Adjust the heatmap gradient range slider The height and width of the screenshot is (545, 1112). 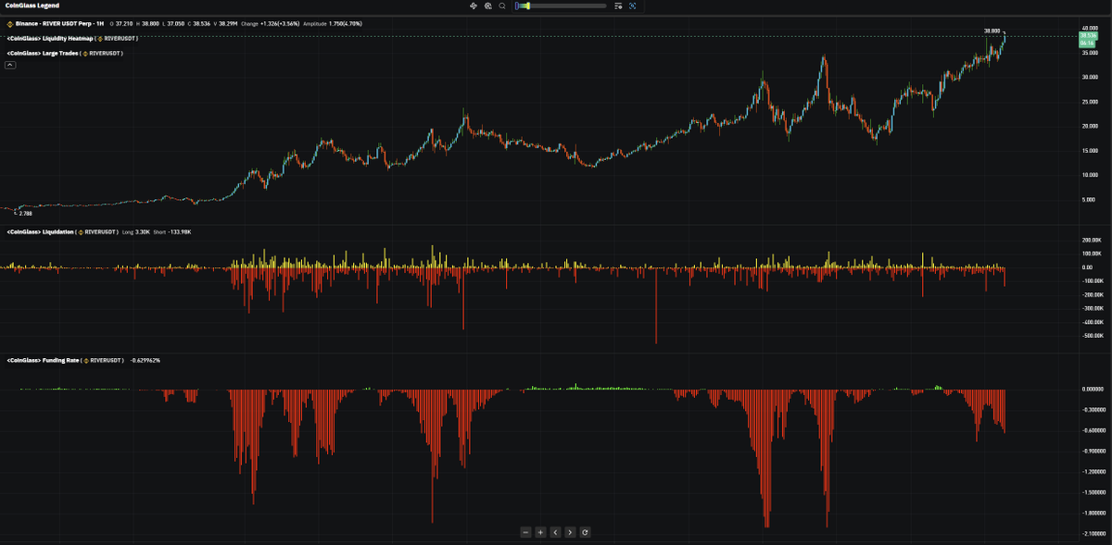(x=562, y=6)
